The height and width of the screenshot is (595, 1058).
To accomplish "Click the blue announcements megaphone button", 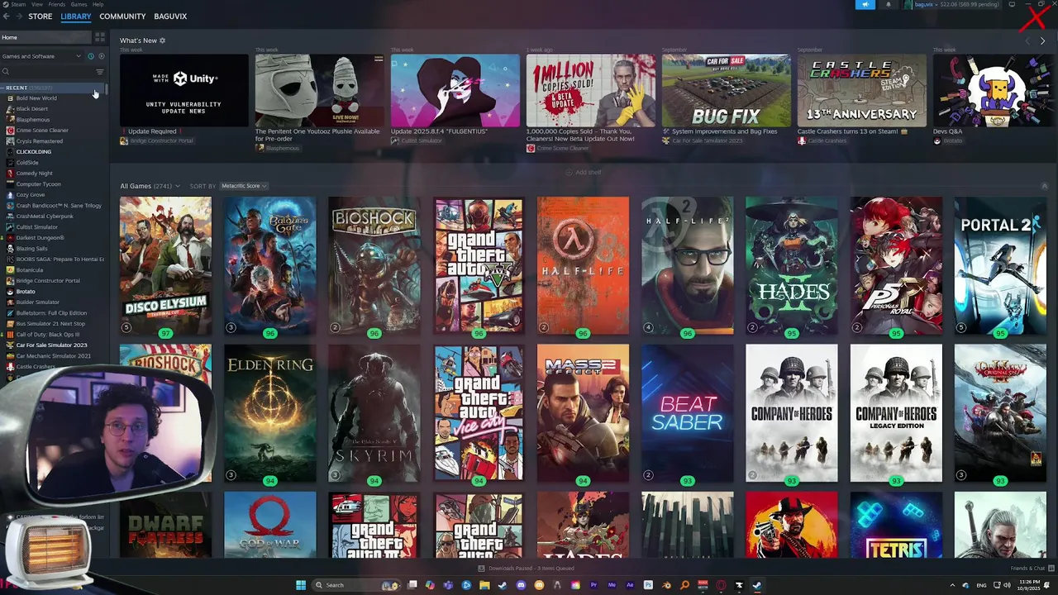I will point(865,4).
